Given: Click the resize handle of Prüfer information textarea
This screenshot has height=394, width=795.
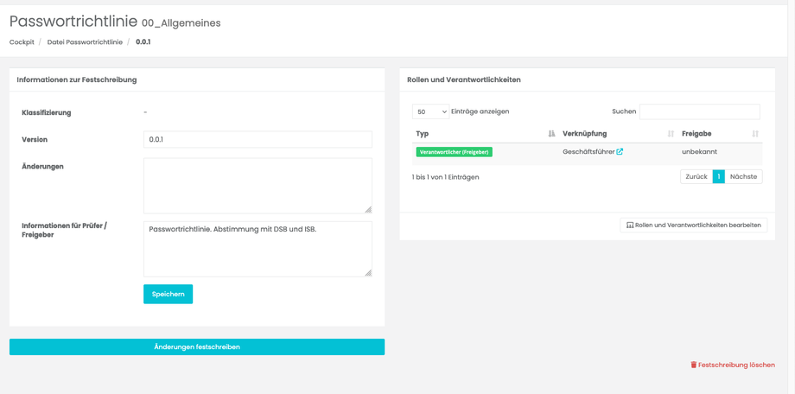Looking at the screenshot, I should [368, 273].
